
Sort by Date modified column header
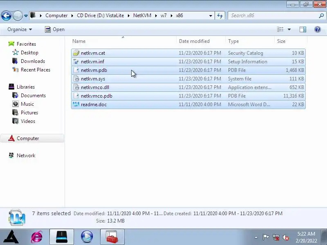201,41
